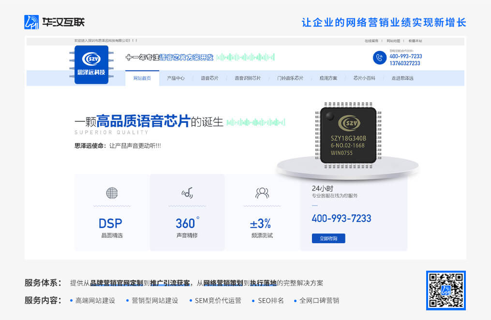Click the 立即咨询 button

[328, 238]
